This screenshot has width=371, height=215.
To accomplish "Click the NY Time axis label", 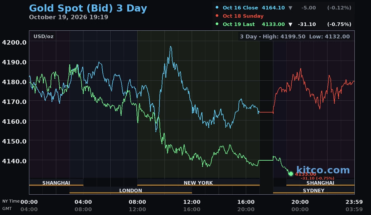I will [x=11, y=201].
